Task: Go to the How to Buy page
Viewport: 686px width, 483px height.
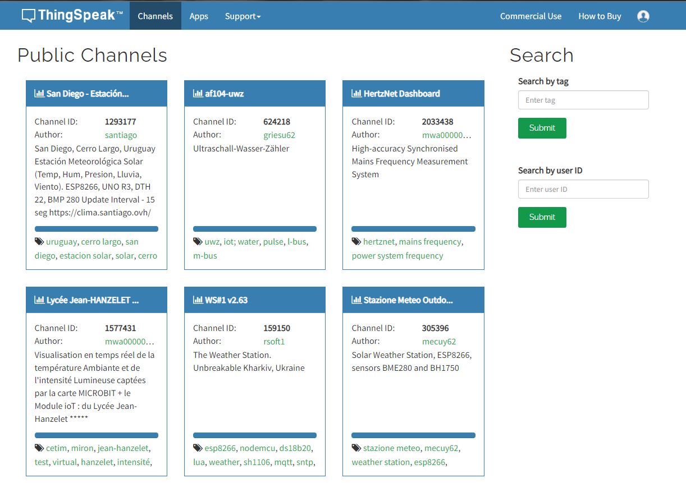Action: (600, 16)
